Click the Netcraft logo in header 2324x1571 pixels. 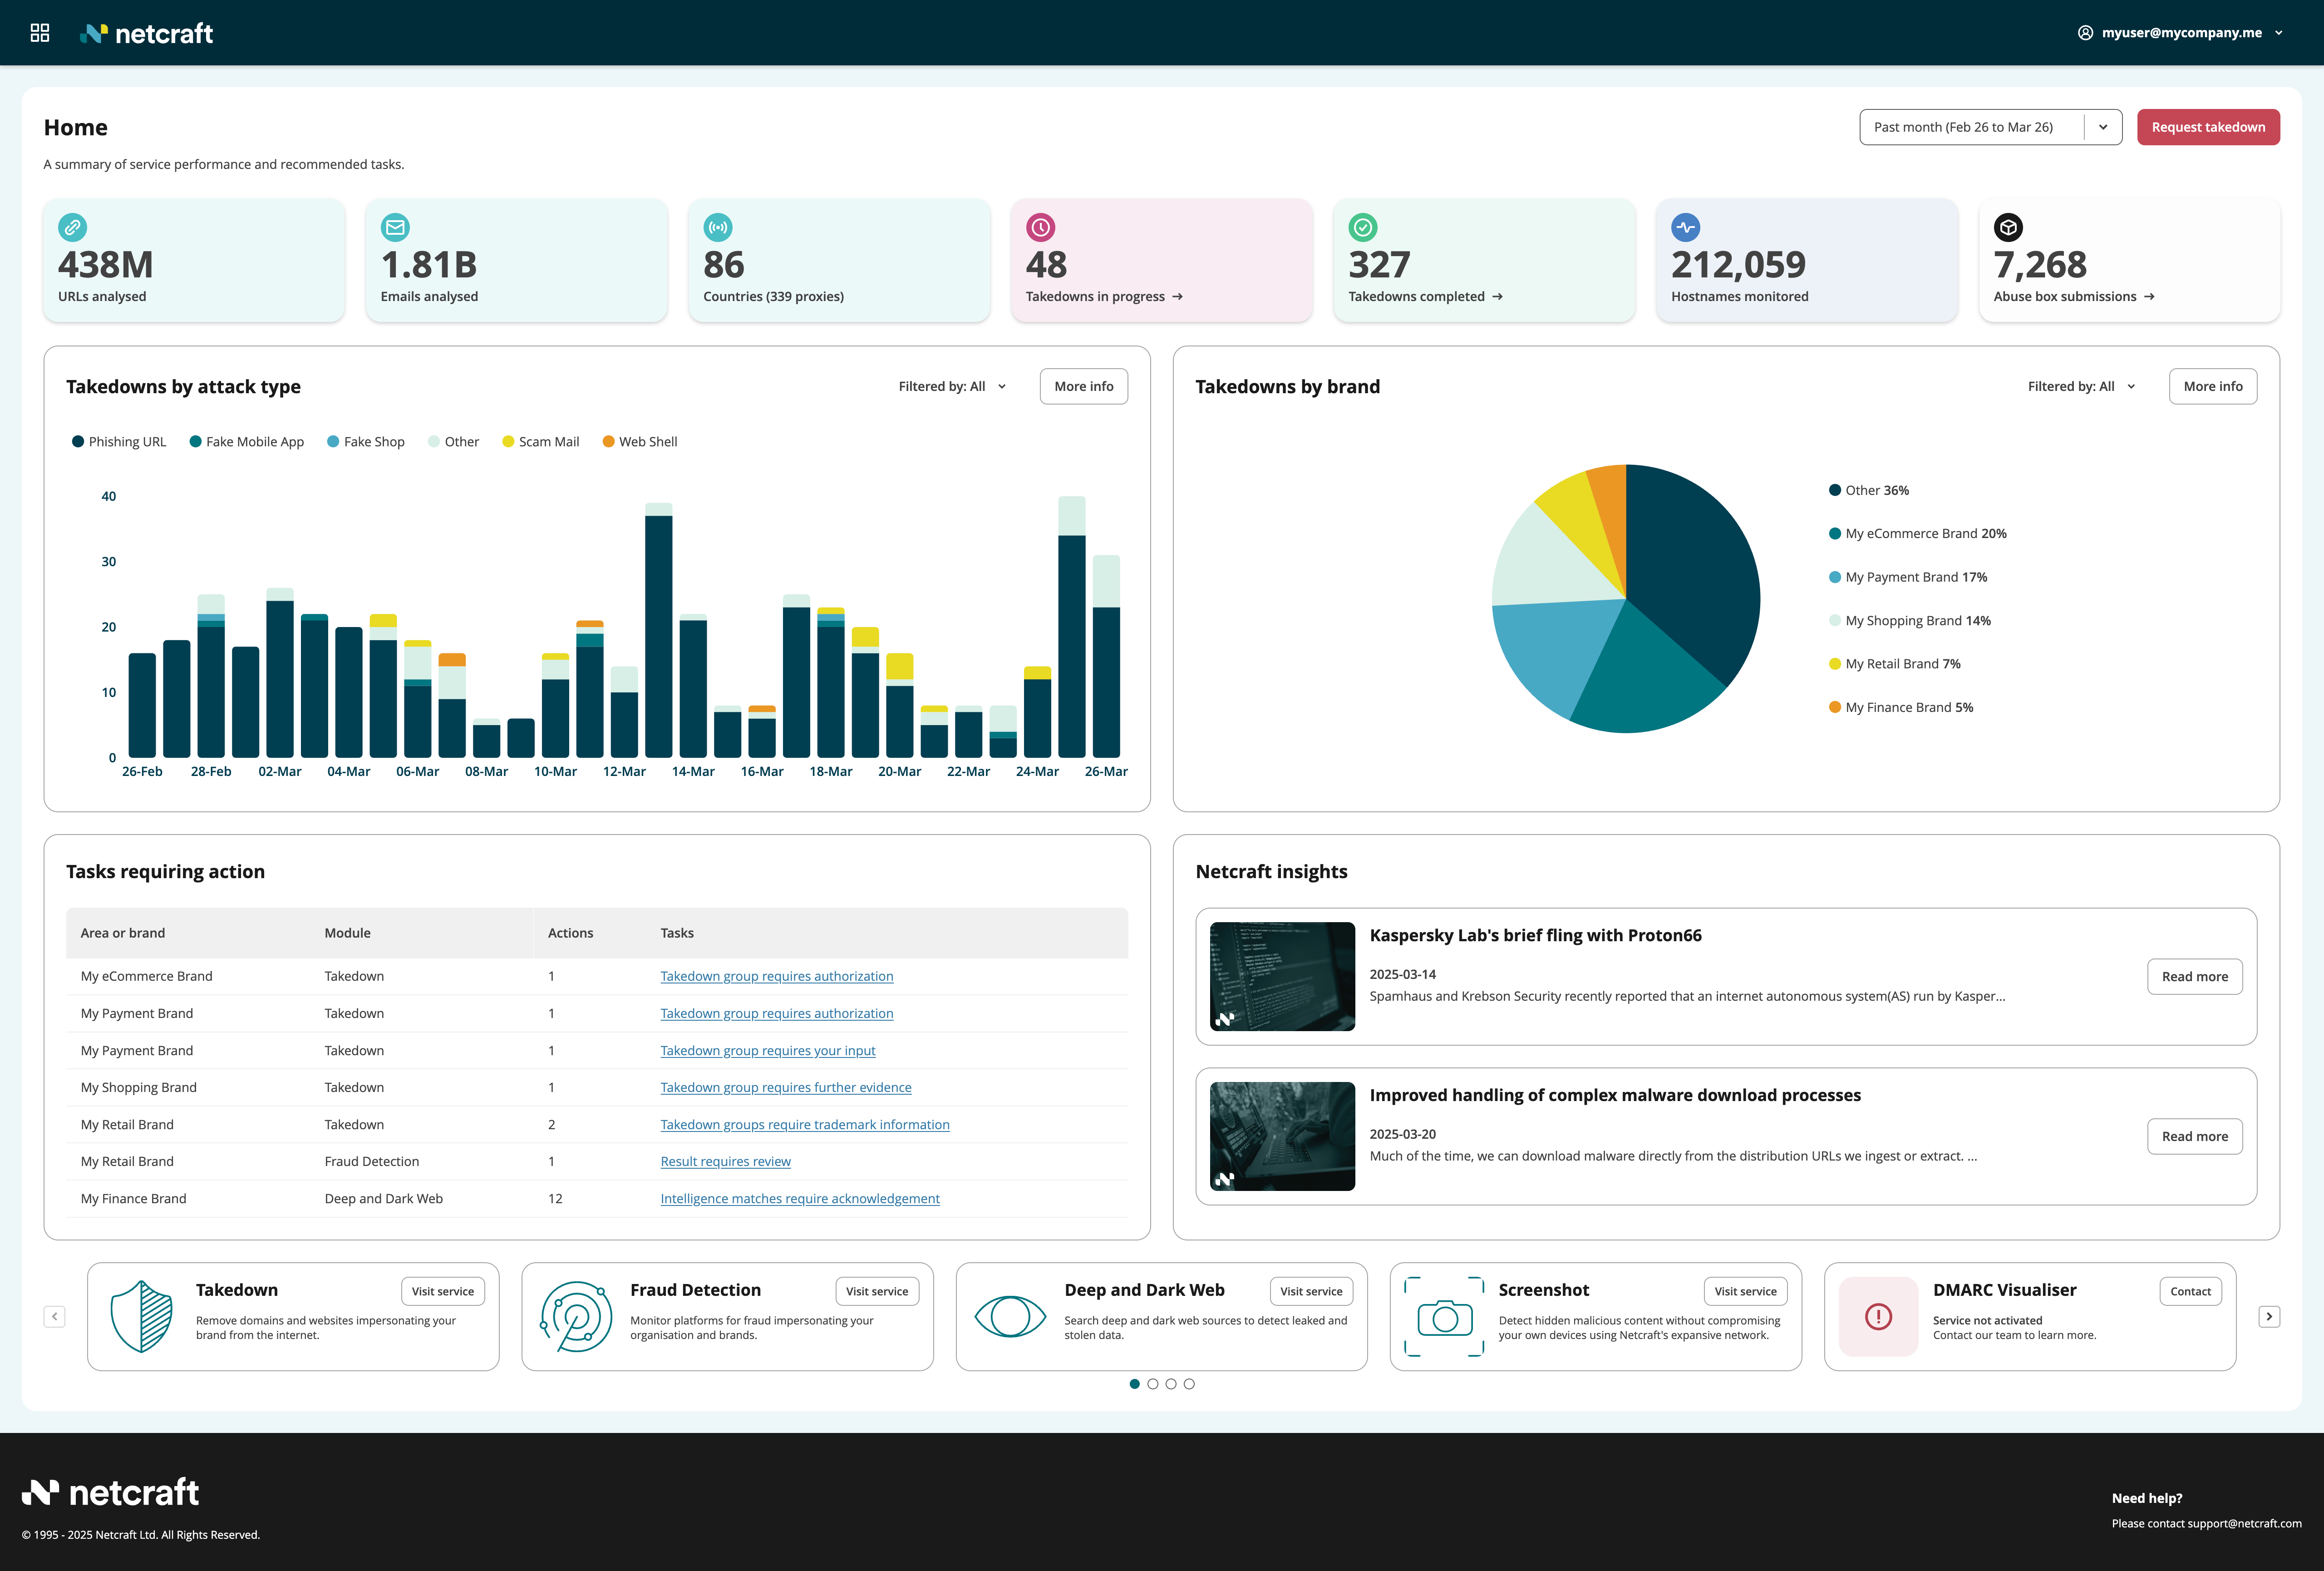[147, 33]
